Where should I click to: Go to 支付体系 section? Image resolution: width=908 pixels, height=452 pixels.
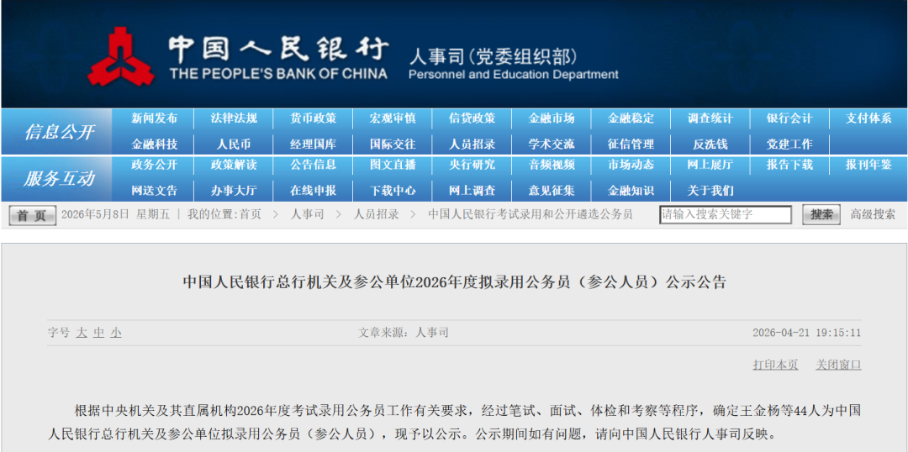click(x=868, y=118)
